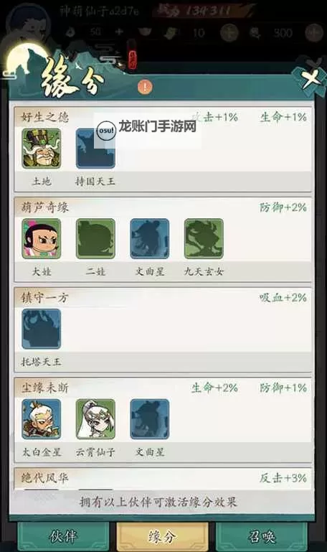327x552 pixels.
Task: Select the locked 持国天王 silhouette
Action: (x=95, y=148)
